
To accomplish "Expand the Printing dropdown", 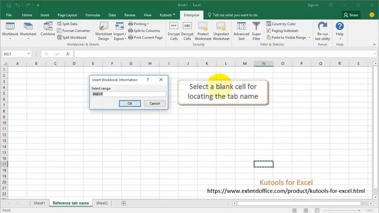I will (x=139, y=24).
